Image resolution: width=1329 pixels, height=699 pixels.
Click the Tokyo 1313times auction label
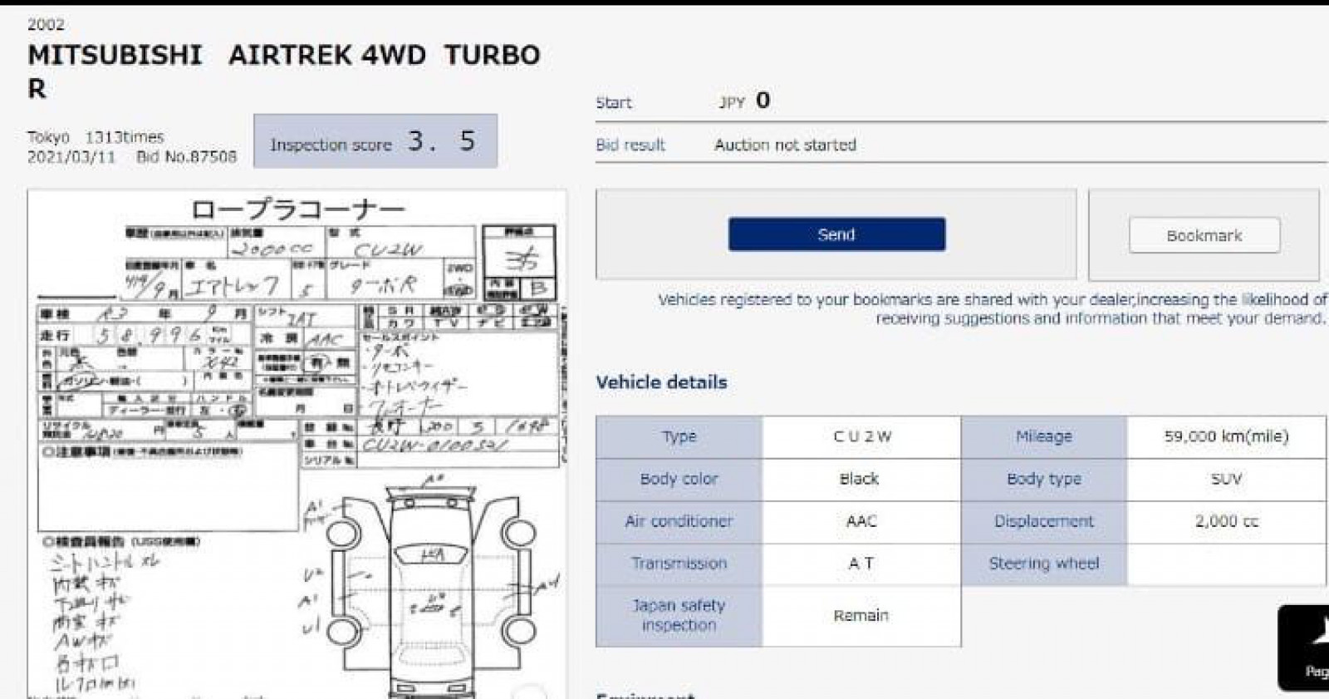click(96, 136)
